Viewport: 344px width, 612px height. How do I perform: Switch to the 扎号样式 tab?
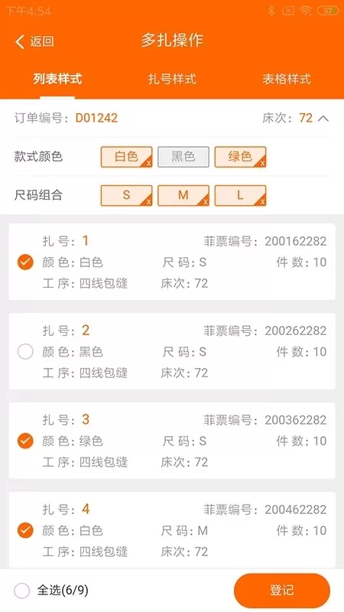pyautogui.click(x=171, y=79)
